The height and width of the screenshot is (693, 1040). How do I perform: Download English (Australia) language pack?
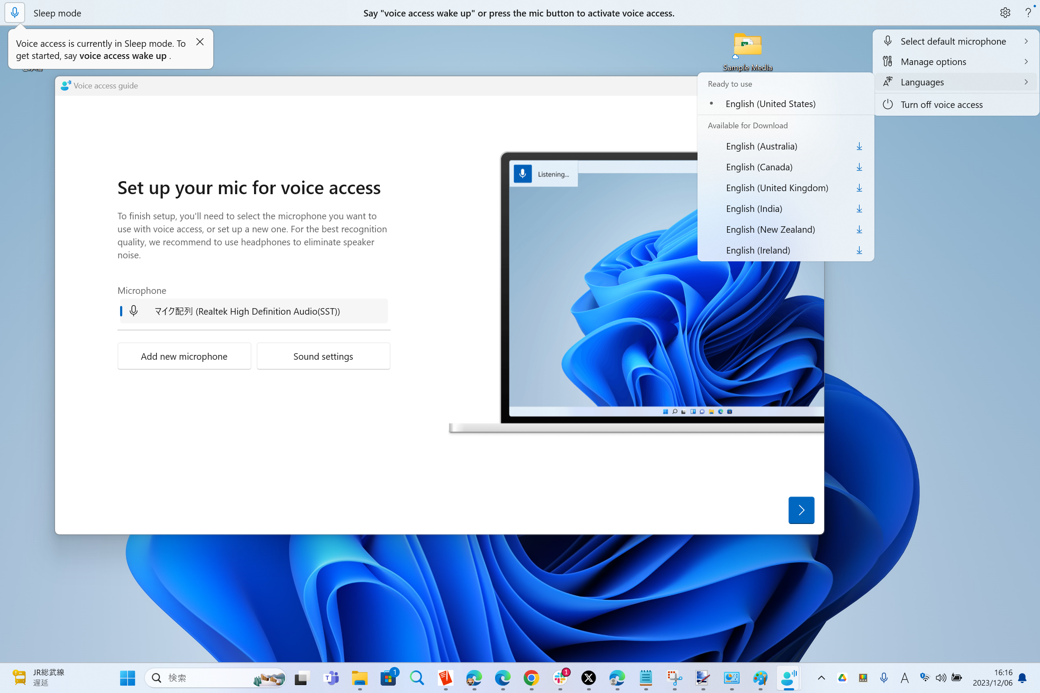pyautogui.click(x=859, y=146)
